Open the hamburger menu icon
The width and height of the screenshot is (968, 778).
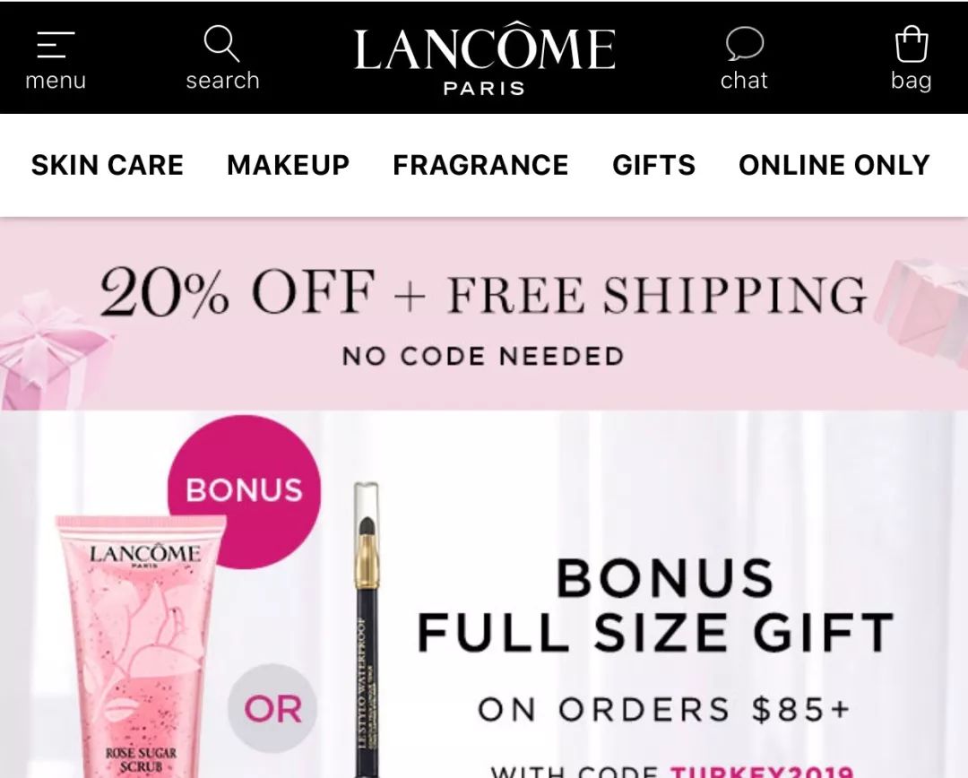(x=56, y=45)
